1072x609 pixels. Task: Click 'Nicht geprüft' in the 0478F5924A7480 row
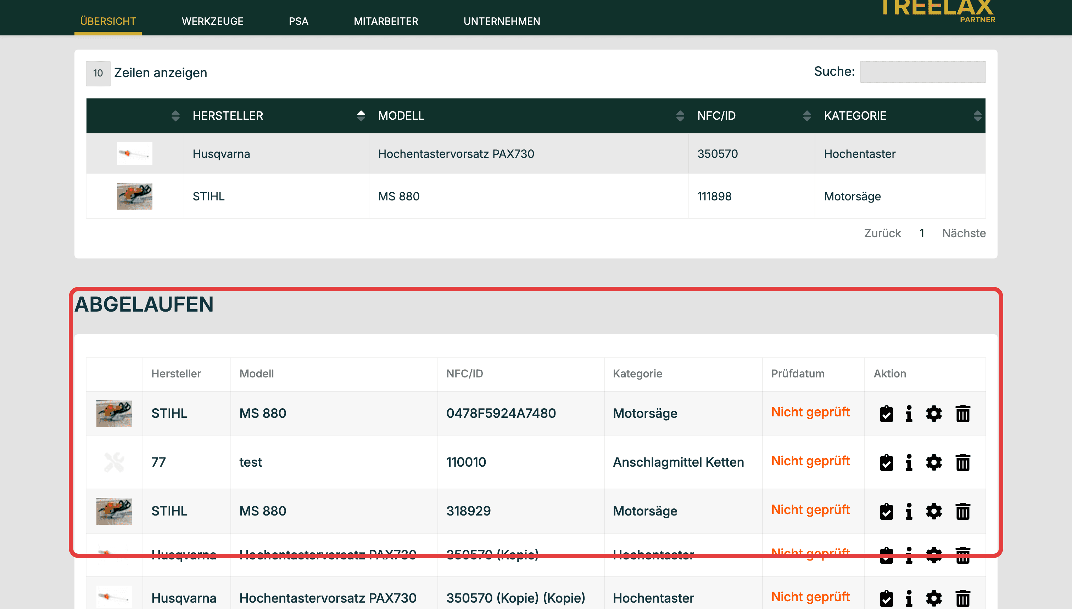pyautogui.click(x=810, y=412)
